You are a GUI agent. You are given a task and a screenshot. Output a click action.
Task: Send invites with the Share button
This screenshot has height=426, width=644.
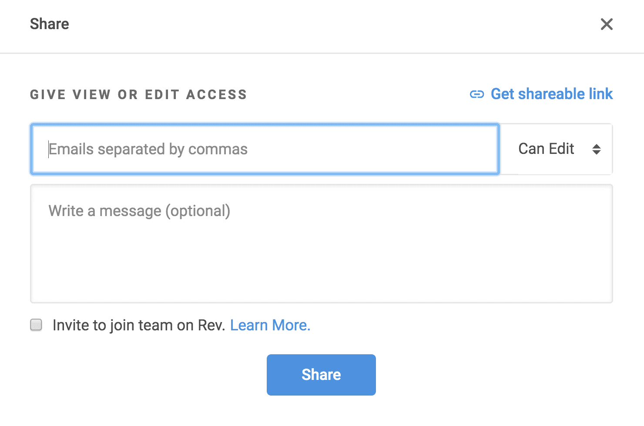click(321, 375)
